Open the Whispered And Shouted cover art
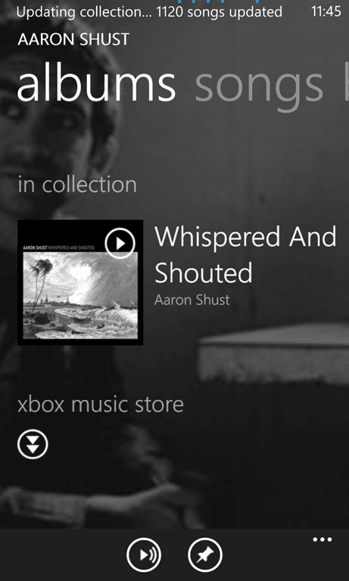 coord(80,282)
